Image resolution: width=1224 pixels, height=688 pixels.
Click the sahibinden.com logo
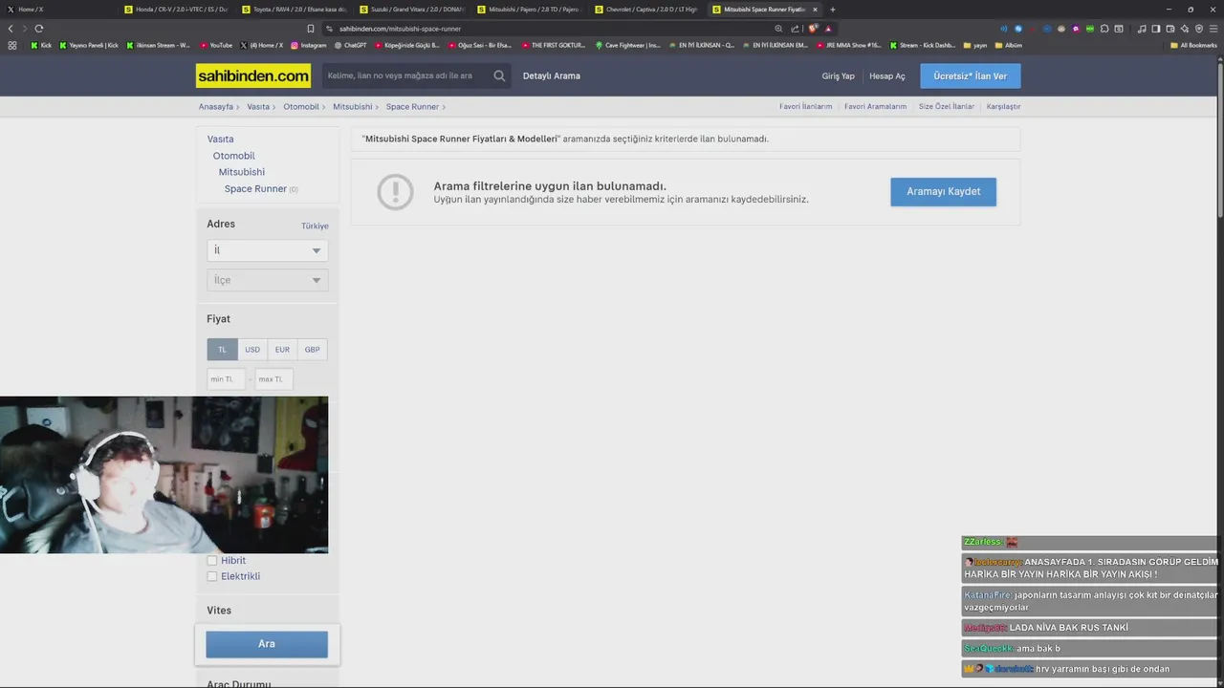pyautogui.click(x=253, y=75)
